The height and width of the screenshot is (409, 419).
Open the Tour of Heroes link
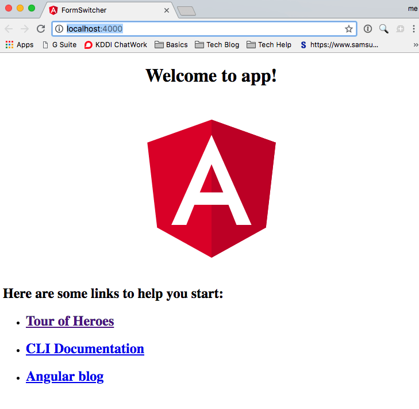pyautogui.click(x=70, y=321)
